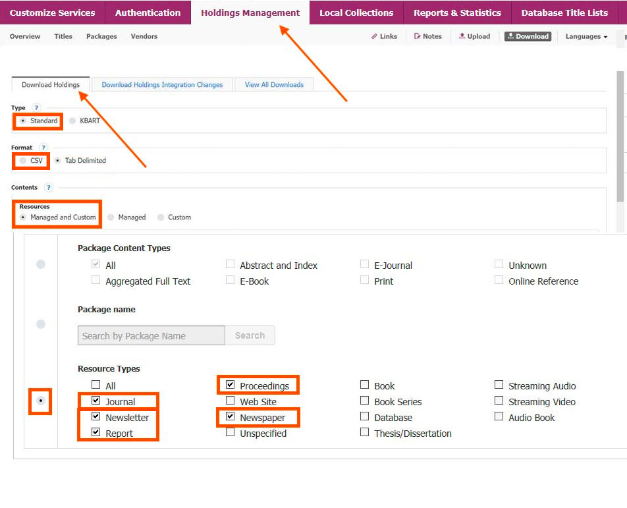Viewport: 627px width, 508px height.
Task: Choose the Tab Delimited format option
Action: 58,160
